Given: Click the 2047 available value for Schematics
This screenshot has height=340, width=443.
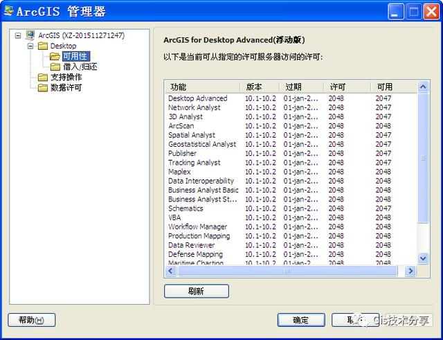Looking at the screenshot, I should tap(383, 208).
